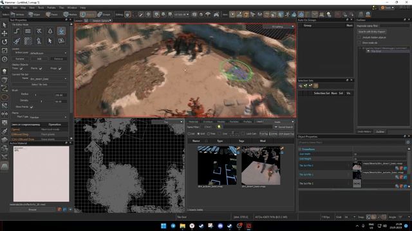Screen dimensions: 412x231
Task: Click the gear icon in Object Properties
Action: coord(407,142)
